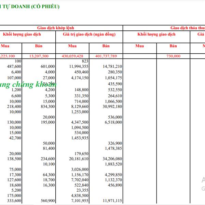Click cell 50,000
Image resolution: width=205 pixels, height=205 pixels.
point(49,143)
